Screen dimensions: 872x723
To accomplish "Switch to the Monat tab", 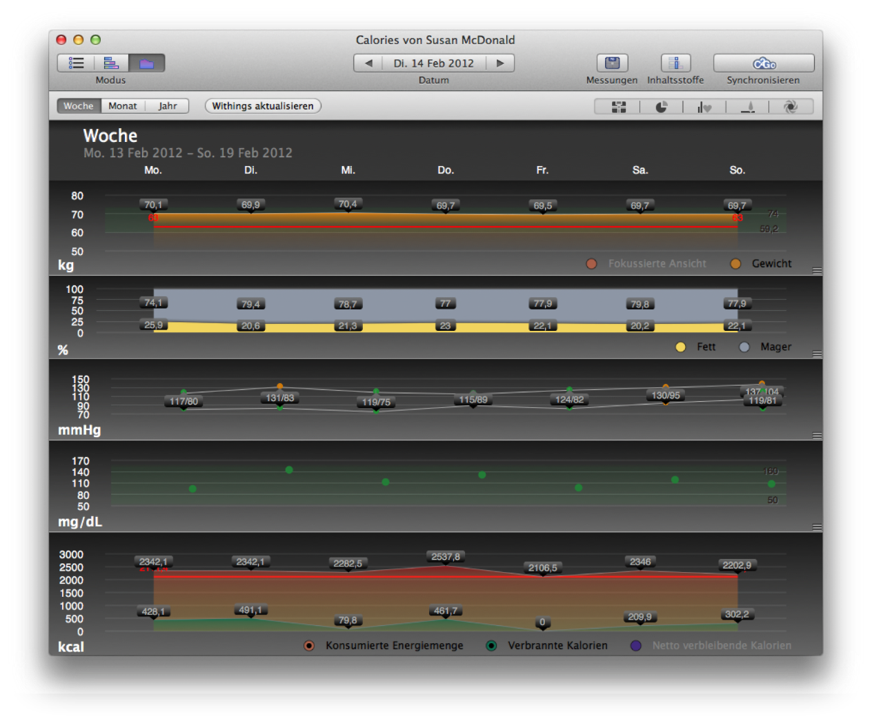I will coord(123,106).
